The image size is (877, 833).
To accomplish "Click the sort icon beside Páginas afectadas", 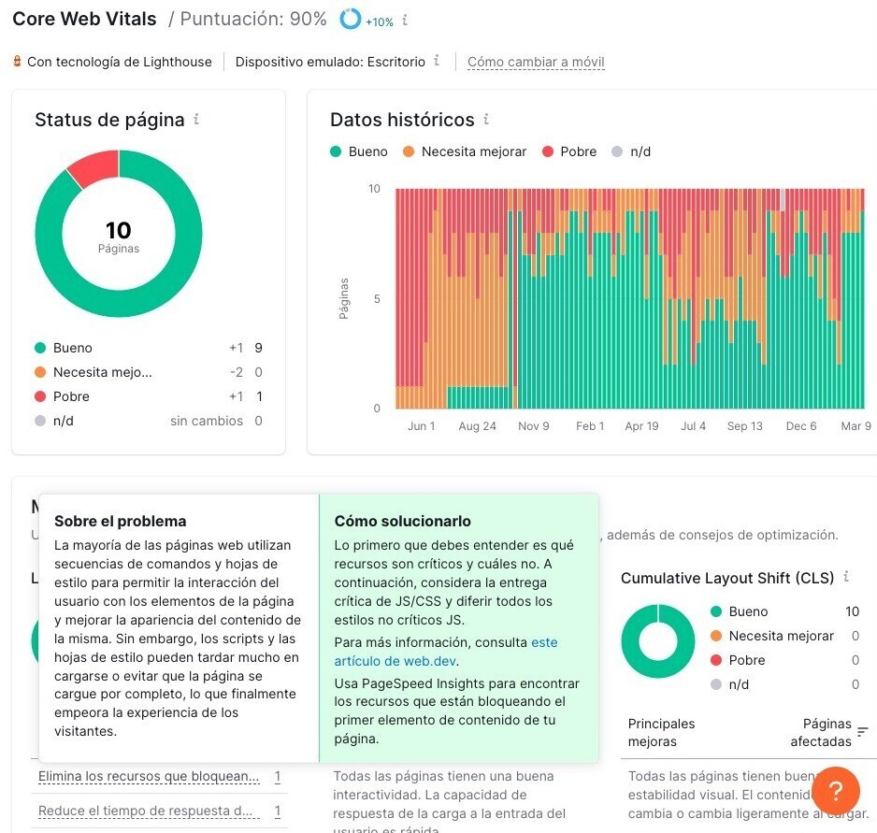I will (860, 733).
